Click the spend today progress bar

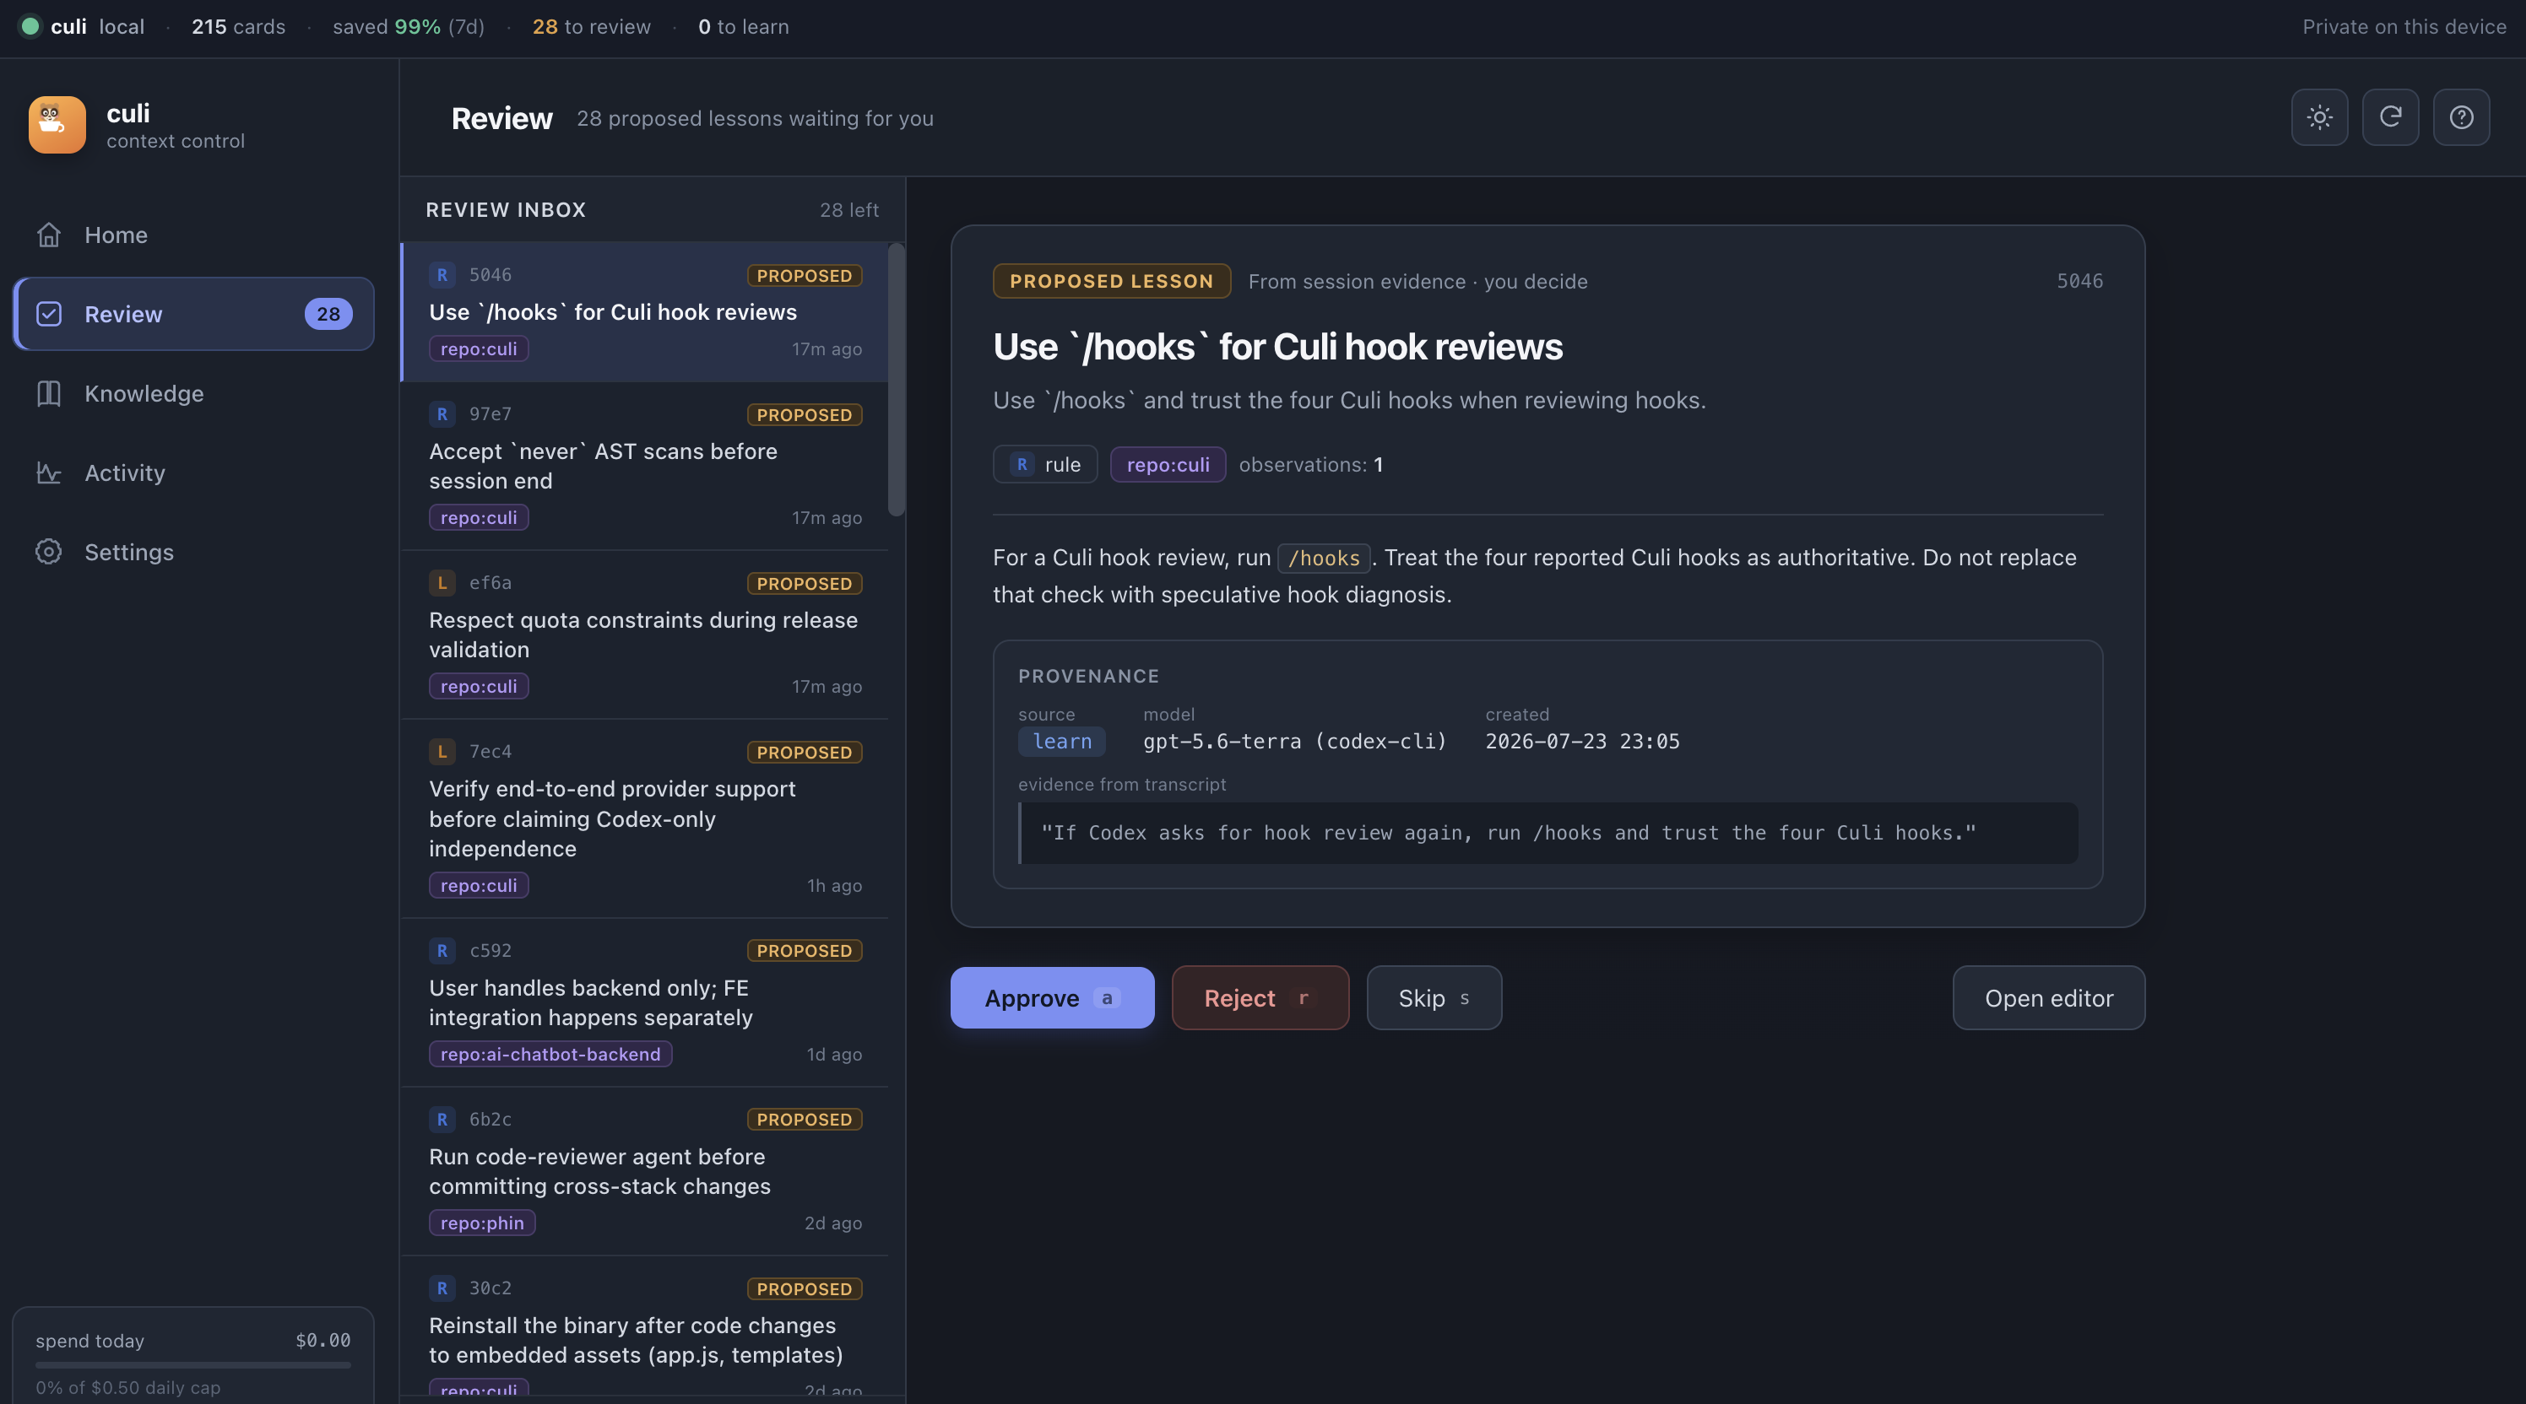pos(193,1365)
